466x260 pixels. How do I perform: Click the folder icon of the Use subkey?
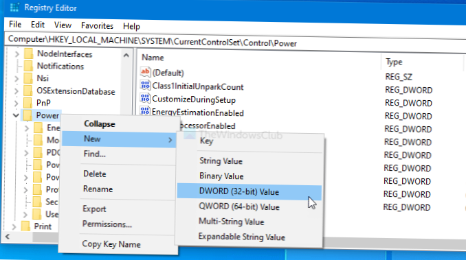(37, 214)
